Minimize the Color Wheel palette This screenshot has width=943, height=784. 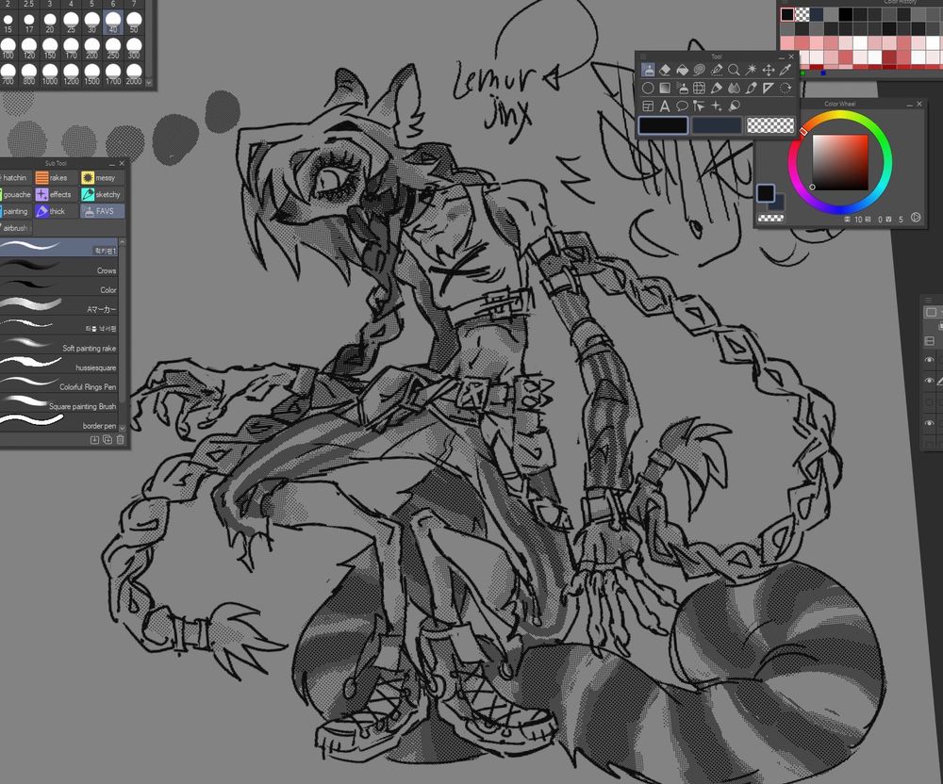click(909, 104)
